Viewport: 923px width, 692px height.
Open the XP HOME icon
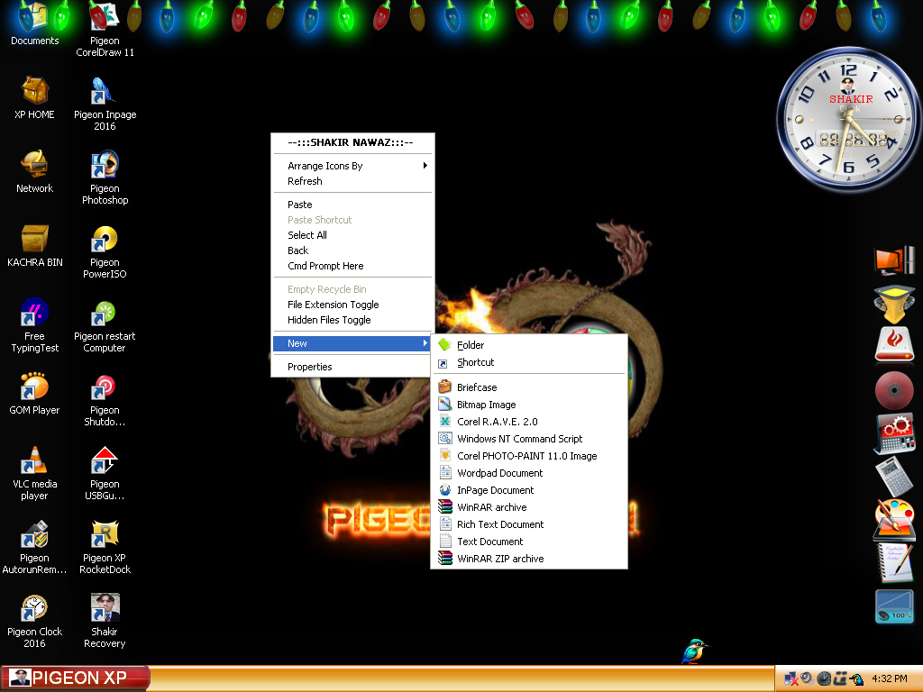34,98
